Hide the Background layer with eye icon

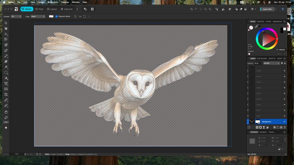284,122
